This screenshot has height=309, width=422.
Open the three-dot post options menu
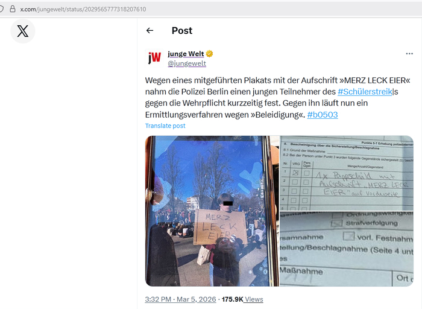click(x=409, y=54)
